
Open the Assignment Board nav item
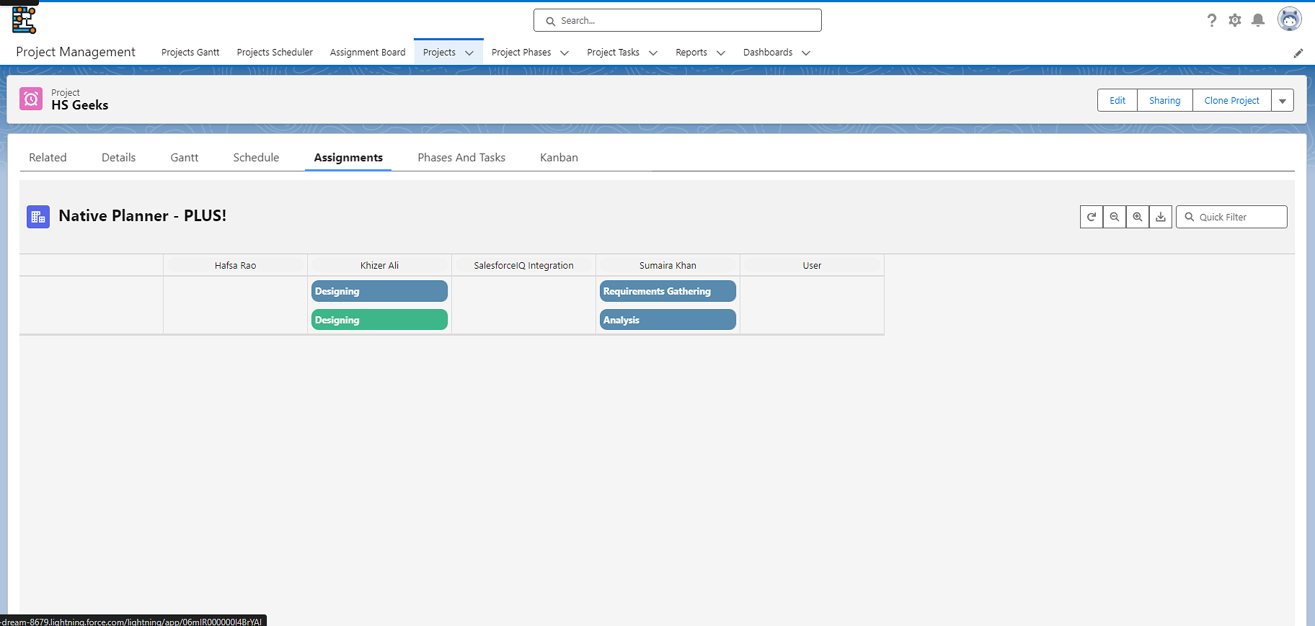pos(368,53)
